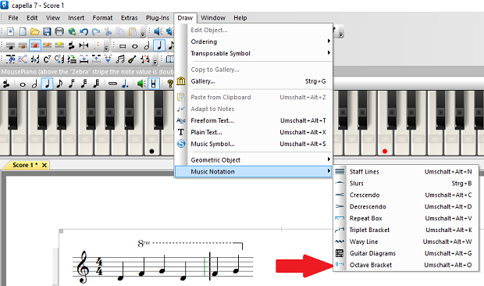Image resolution: width=484 pixels, height=286 pixels.
Task: Toggle the speaker sound button in MousePiano bar
Action: pyautogui.click(x=141, y=84)
